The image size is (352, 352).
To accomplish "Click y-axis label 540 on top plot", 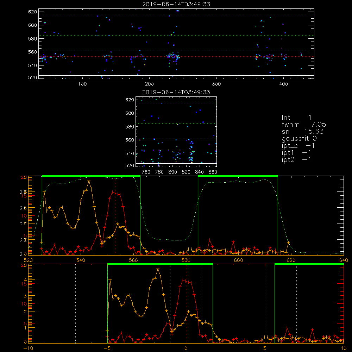I will (32, 65).
